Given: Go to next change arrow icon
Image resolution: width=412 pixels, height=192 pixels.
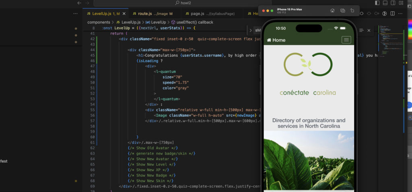Looking at the screenshot, I should [x=377, y=13].
